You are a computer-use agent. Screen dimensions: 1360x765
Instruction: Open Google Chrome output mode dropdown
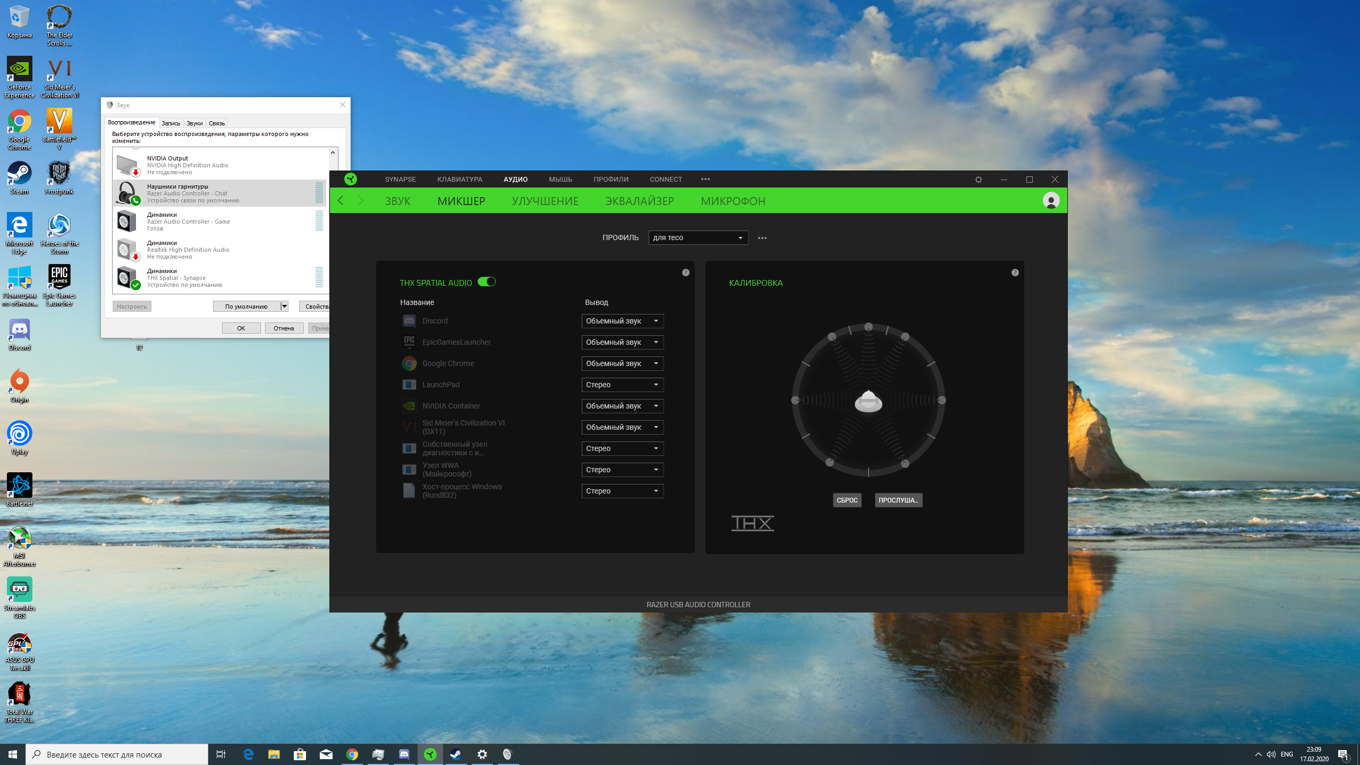coord(622,363)
